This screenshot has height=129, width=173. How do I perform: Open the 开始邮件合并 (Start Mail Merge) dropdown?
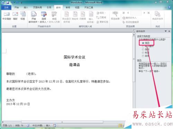[x=34, y=17]
